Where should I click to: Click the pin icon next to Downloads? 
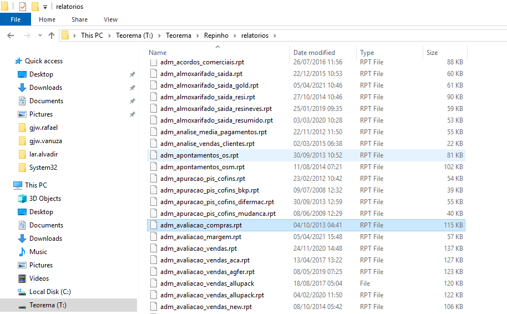pyautogui.click(x=132, y=88)
